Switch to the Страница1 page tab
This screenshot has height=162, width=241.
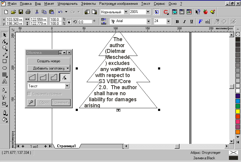tap(66, 146)
